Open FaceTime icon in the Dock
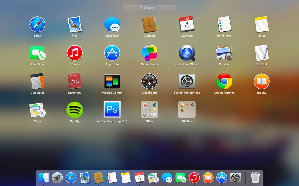The image size is (299, 186). [181, 178]
